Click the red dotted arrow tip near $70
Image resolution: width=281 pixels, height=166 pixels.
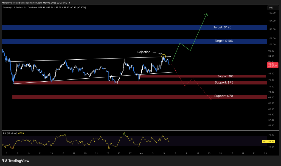point(210,99)
